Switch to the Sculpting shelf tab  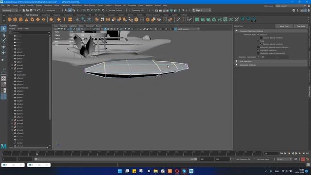(x=46, y=15)
